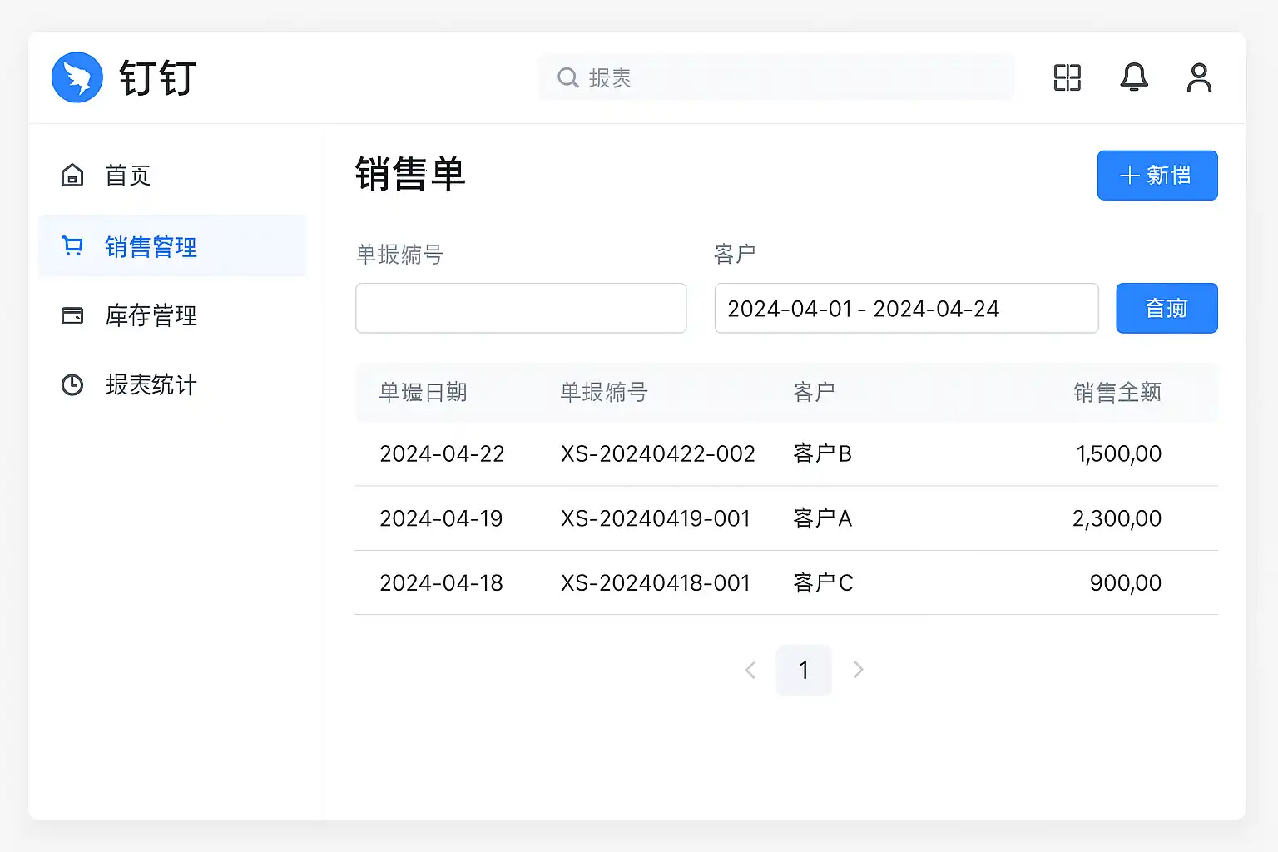1278x852 pixels.
Task: Click the inventory wallet icon
Action: [x=72, y=315]
